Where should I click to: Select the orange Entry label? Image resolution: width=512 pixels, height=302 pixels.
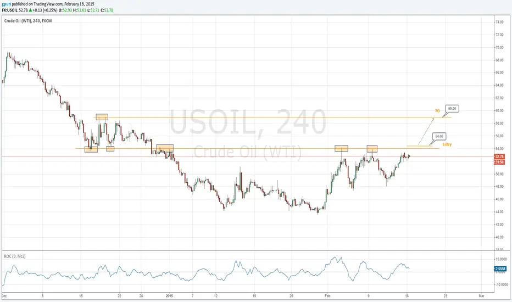(x=447, y=144)
